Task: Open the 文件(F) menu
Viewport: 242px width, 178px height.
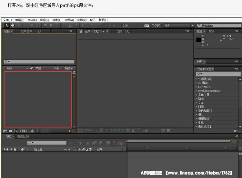Action: point(7,20)
